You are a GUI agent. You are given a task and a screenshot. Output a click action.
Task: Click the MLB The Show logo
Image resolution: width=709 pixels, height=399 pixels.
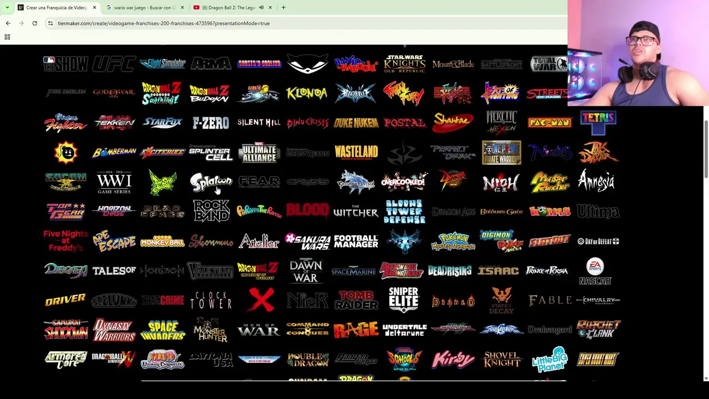[x=65, y=64]
